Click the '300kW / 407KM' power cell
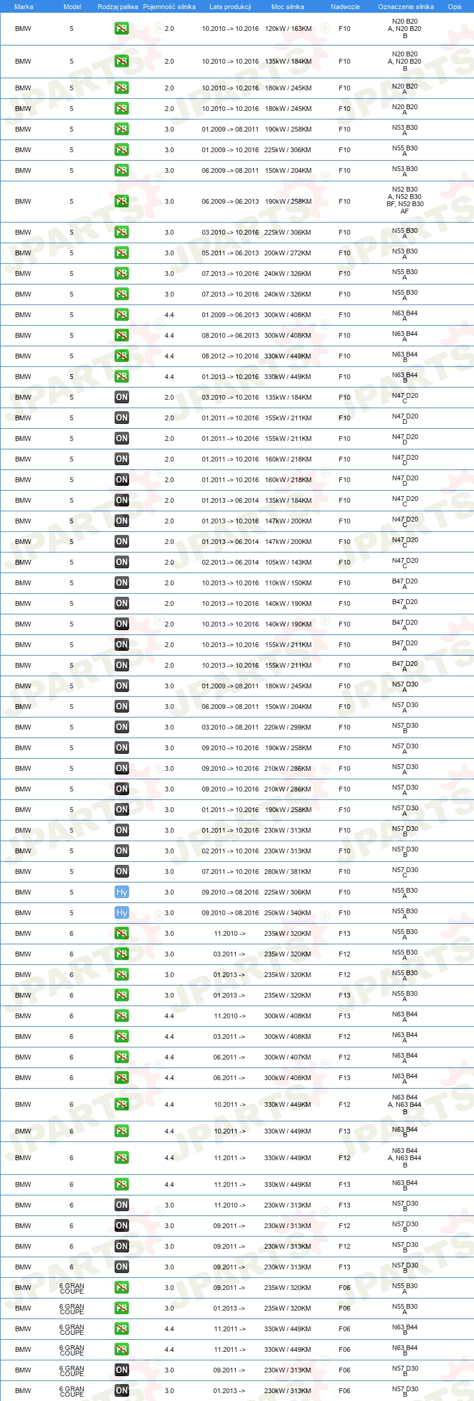This screenshot has width=474, height=1401. (x=288, y=1057)
